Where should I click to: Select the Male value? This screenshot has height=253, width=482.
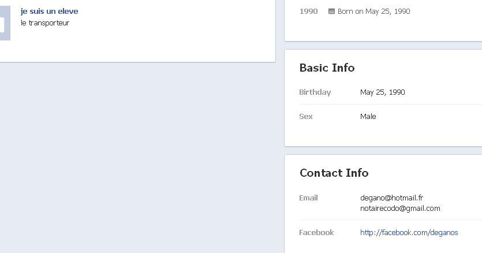click(x=368, y=116)
